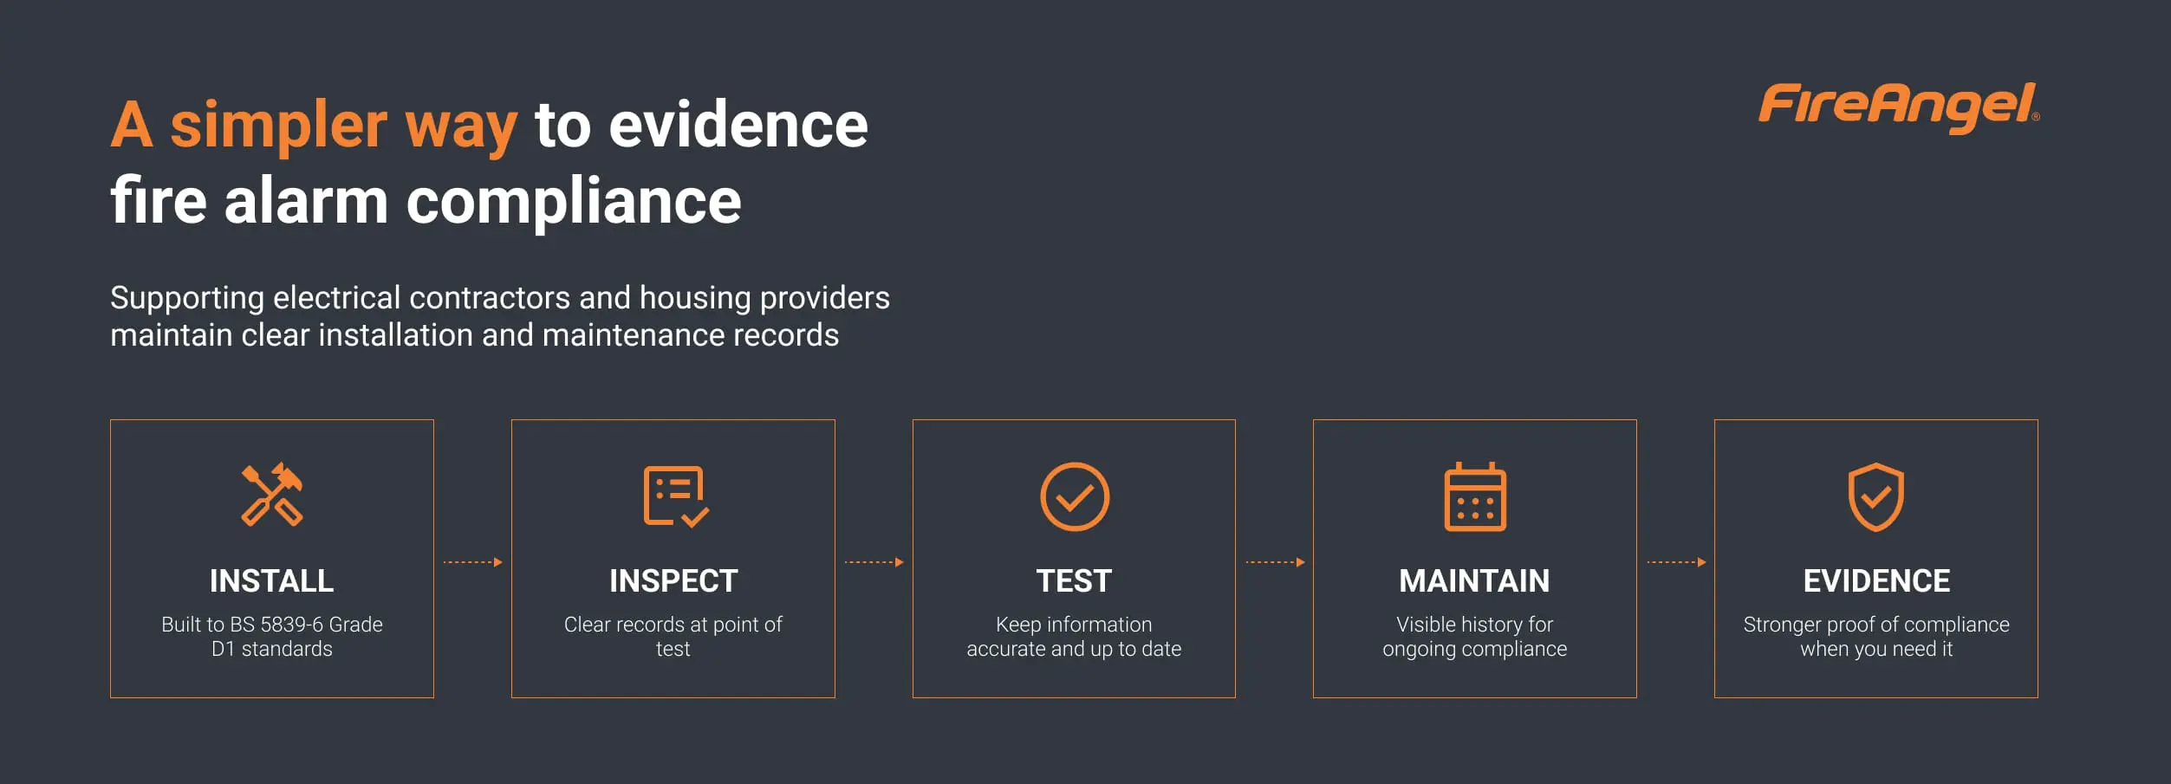Click 'Stronger proof of compliance when you need it'
The image size is (2171, 784).
point(1876,637)
